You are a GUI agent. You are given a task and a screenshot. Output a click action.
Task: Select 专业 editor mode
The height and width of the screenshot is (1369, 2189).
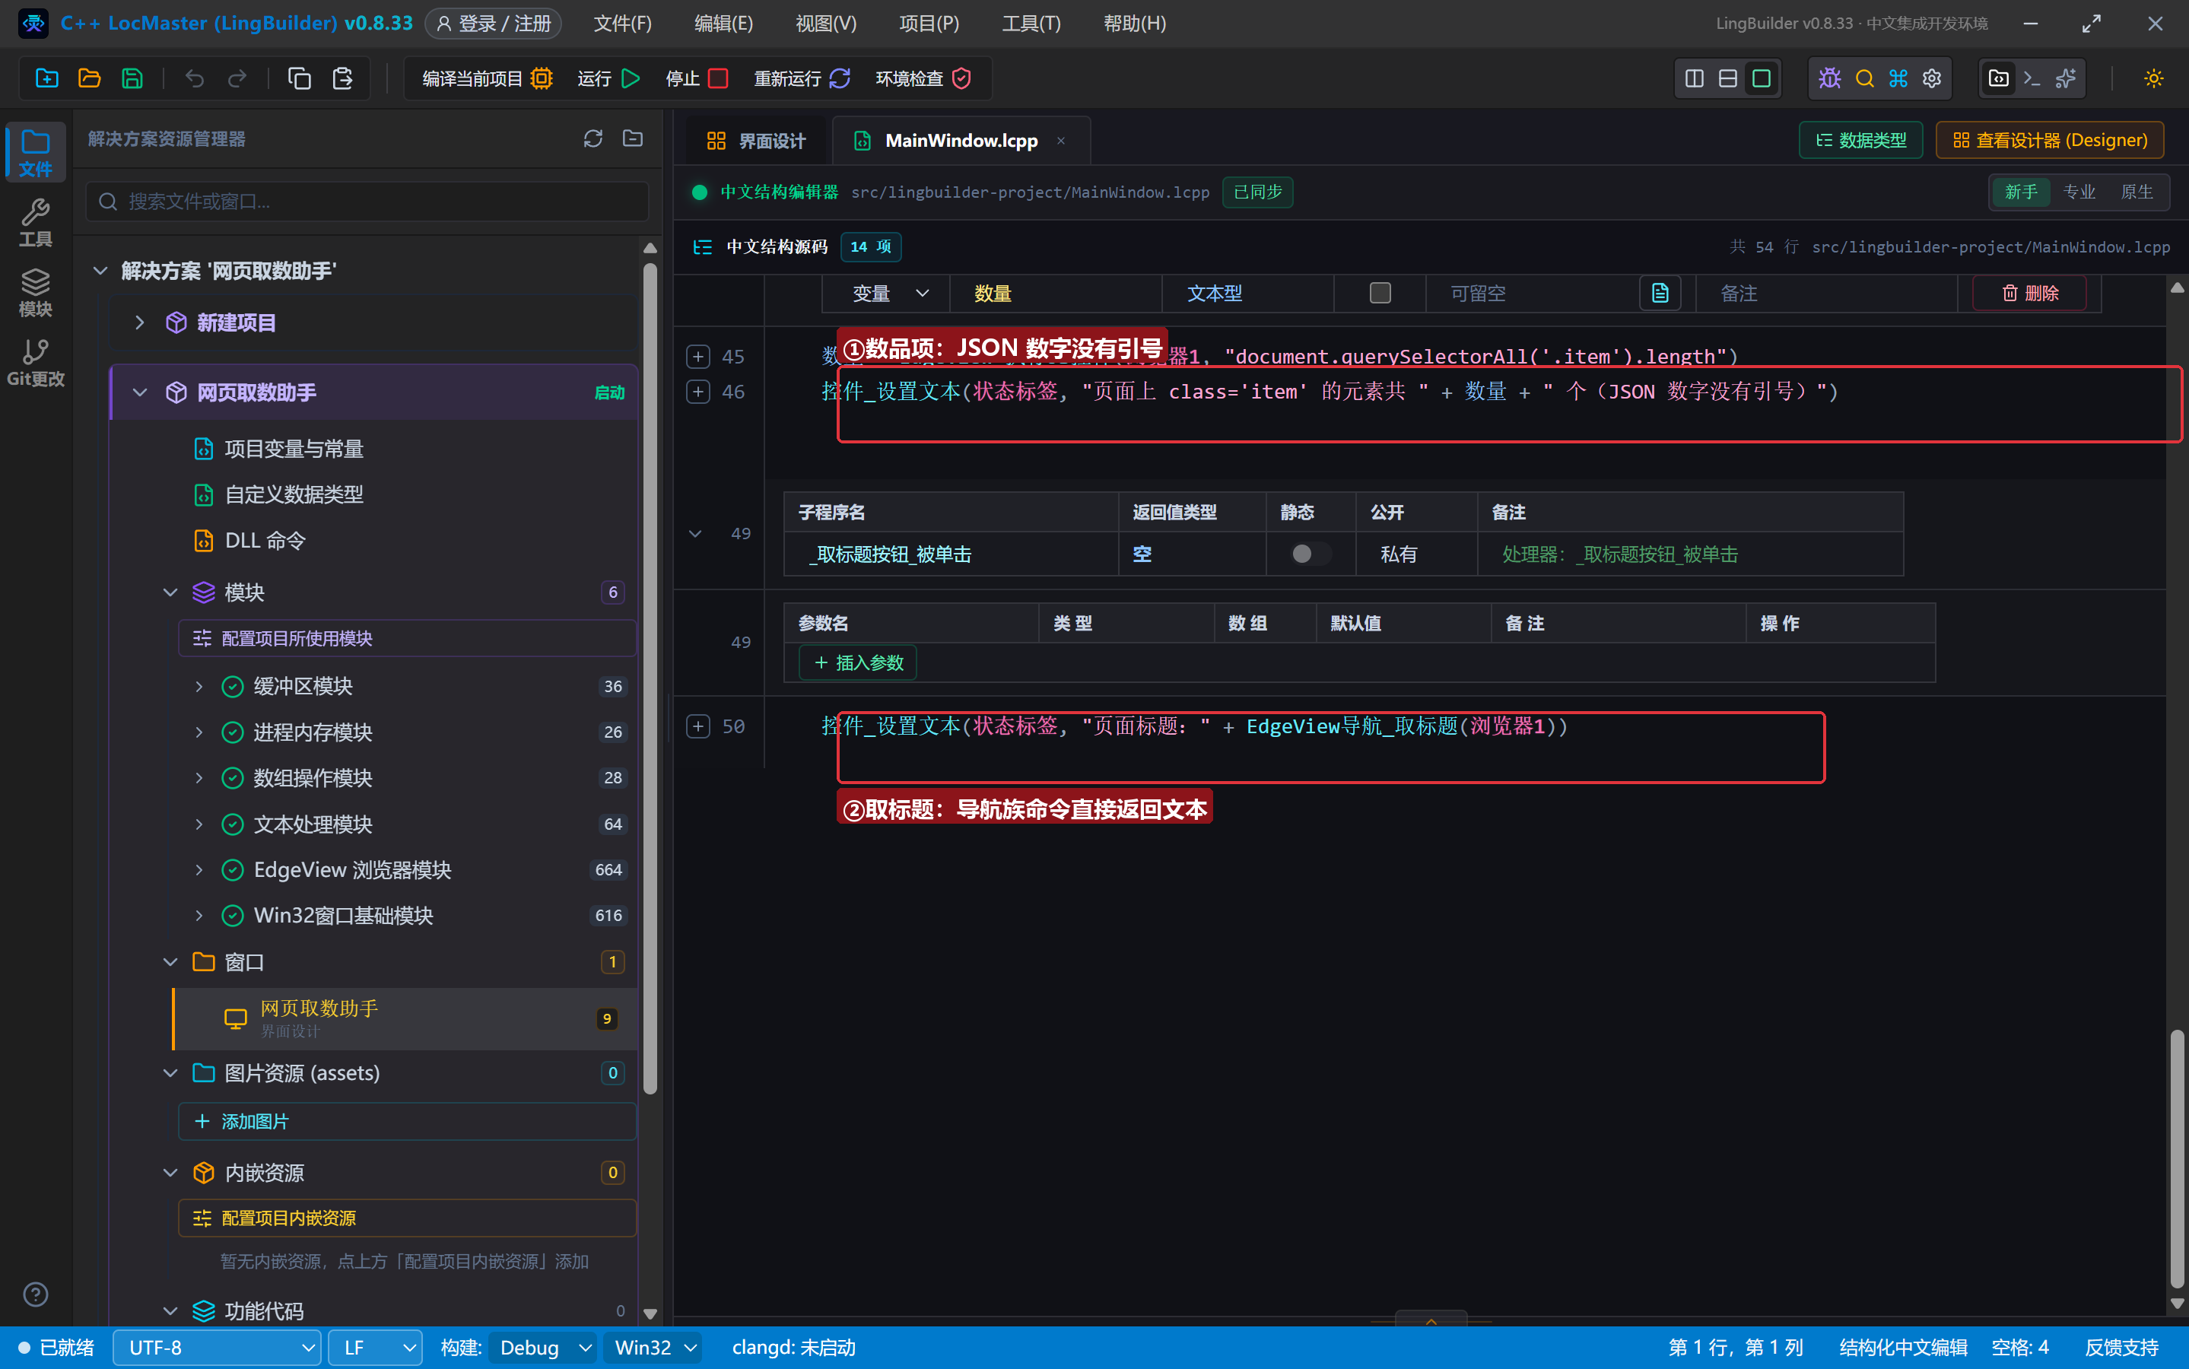(x=2079, y=192)
